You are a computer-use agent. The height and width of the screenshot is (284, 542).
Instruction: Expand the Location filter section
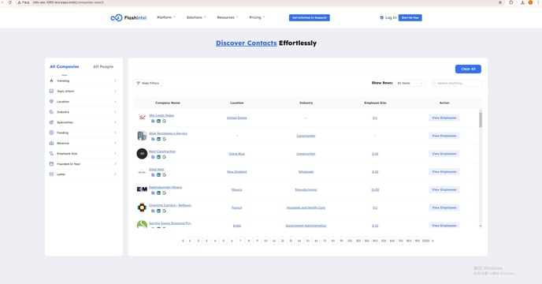[83, 102]
